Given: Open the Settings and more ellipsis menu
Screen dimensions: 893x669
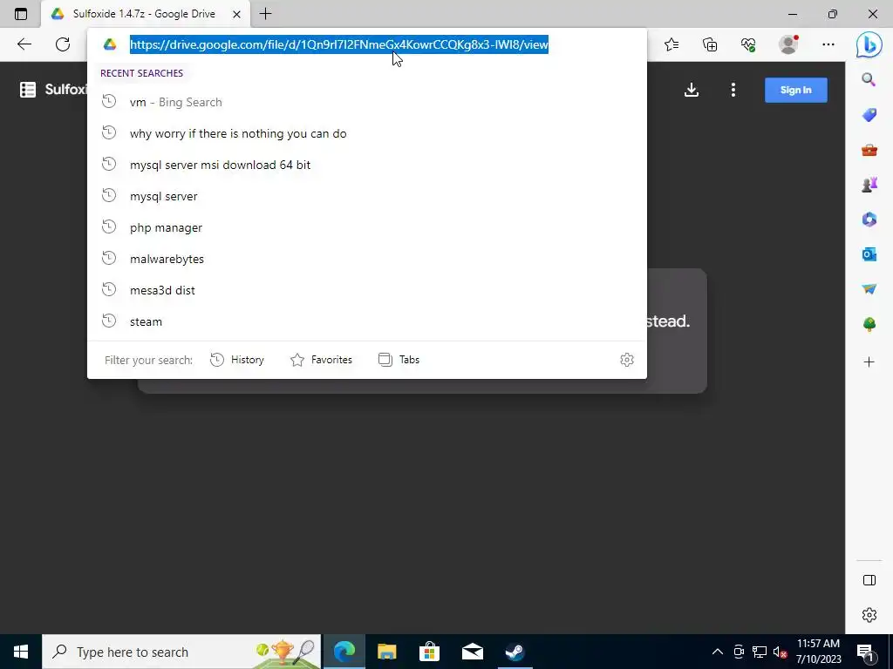Looking at the screenshot, I should [x=828, y=44].
